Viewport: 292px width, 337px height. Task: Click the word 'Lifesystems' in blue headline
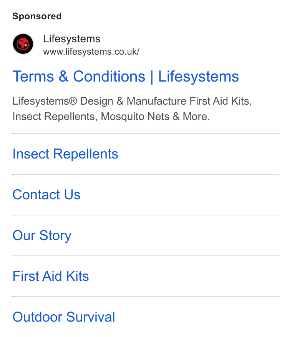[x=199, y=77]
